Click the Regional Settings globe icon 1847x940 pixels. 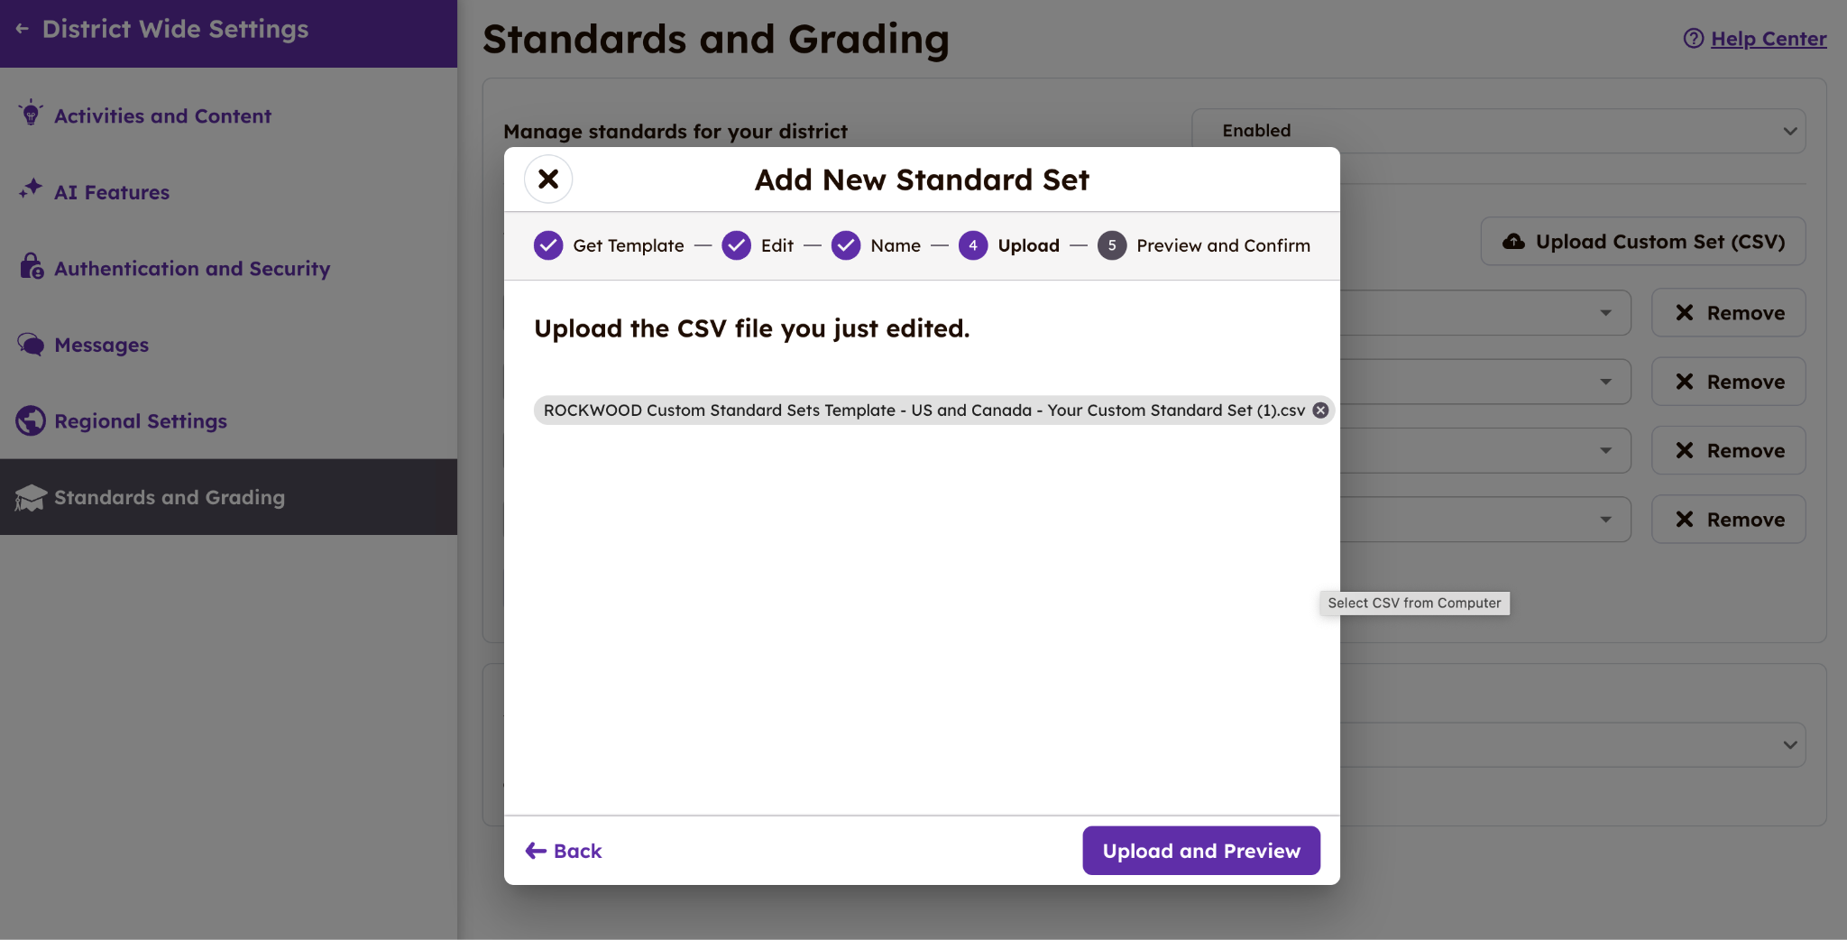coord(31,420)
